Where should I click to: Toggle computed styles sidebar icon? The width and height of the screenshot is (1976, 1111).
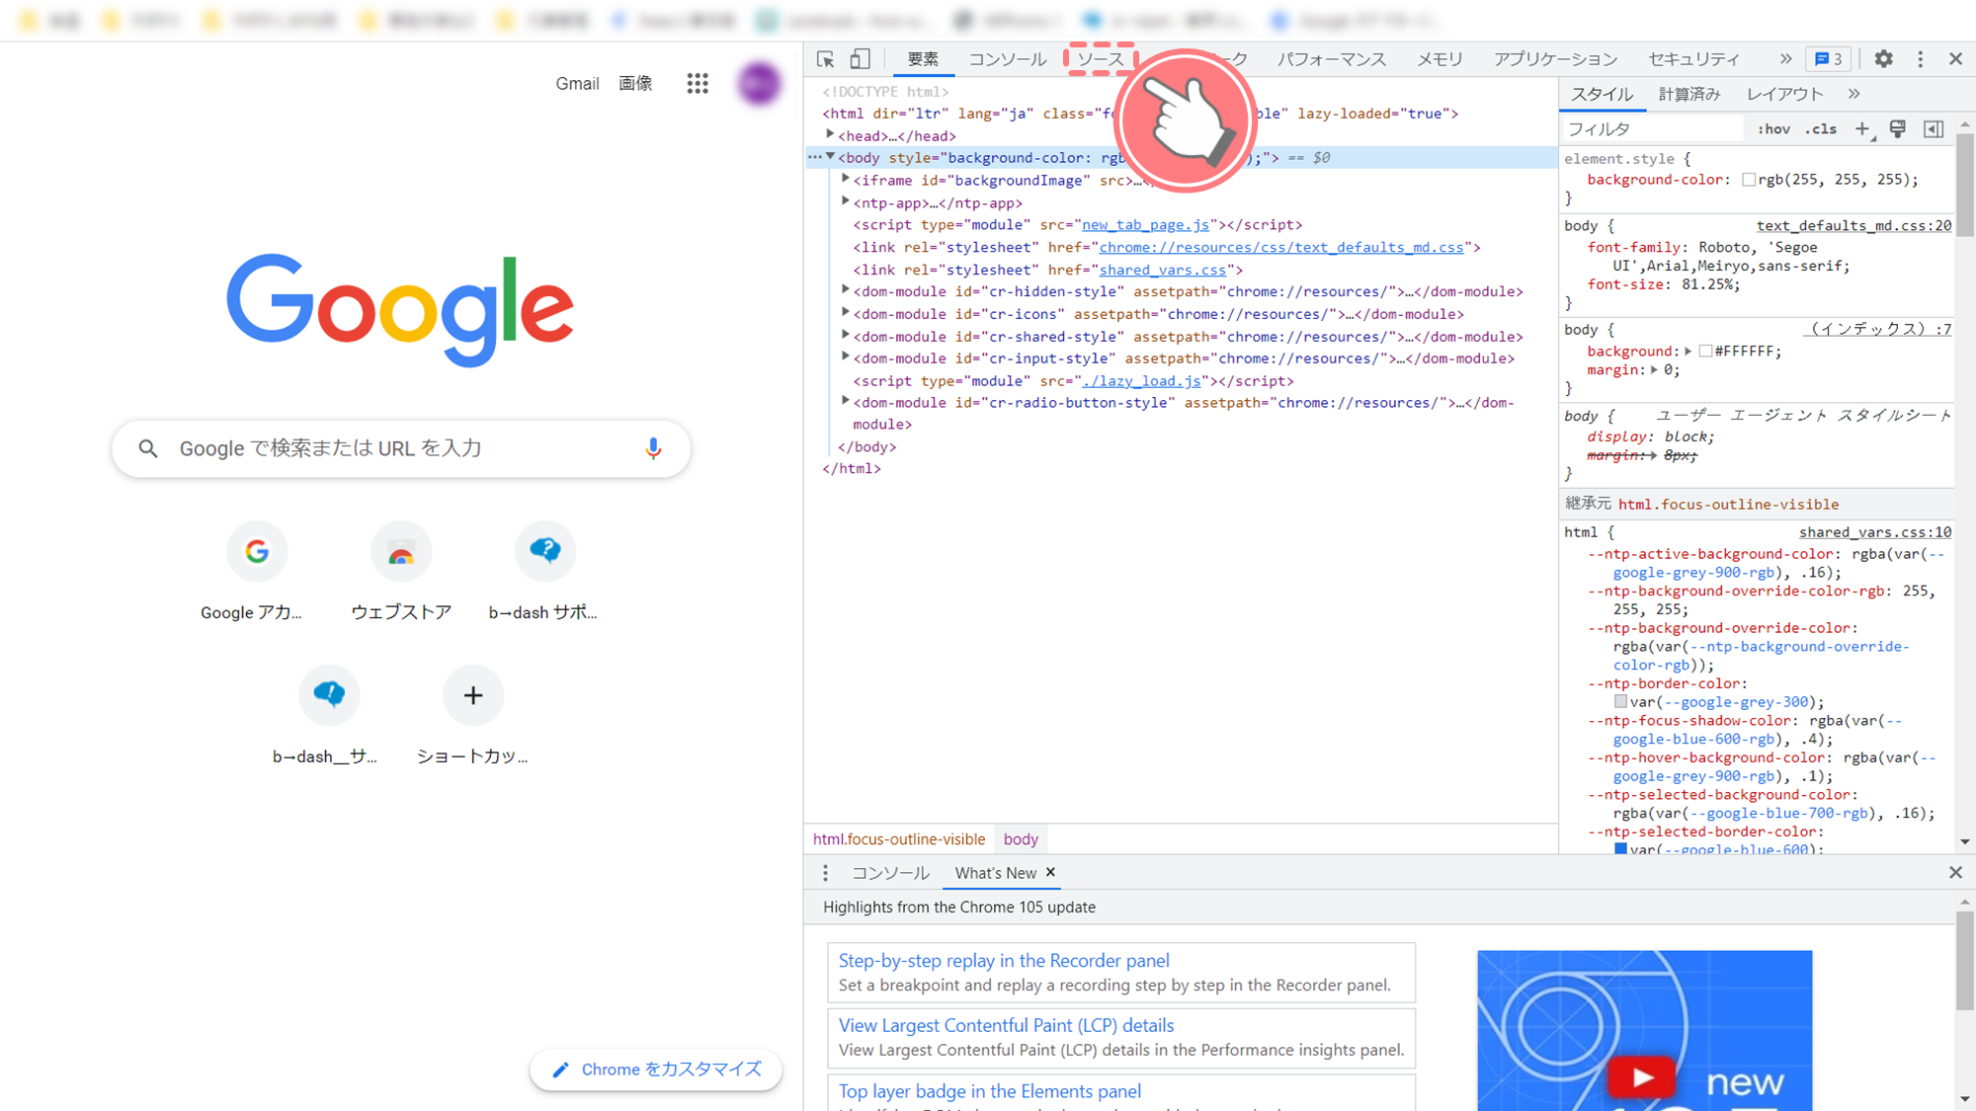[x=1934, y=129]
